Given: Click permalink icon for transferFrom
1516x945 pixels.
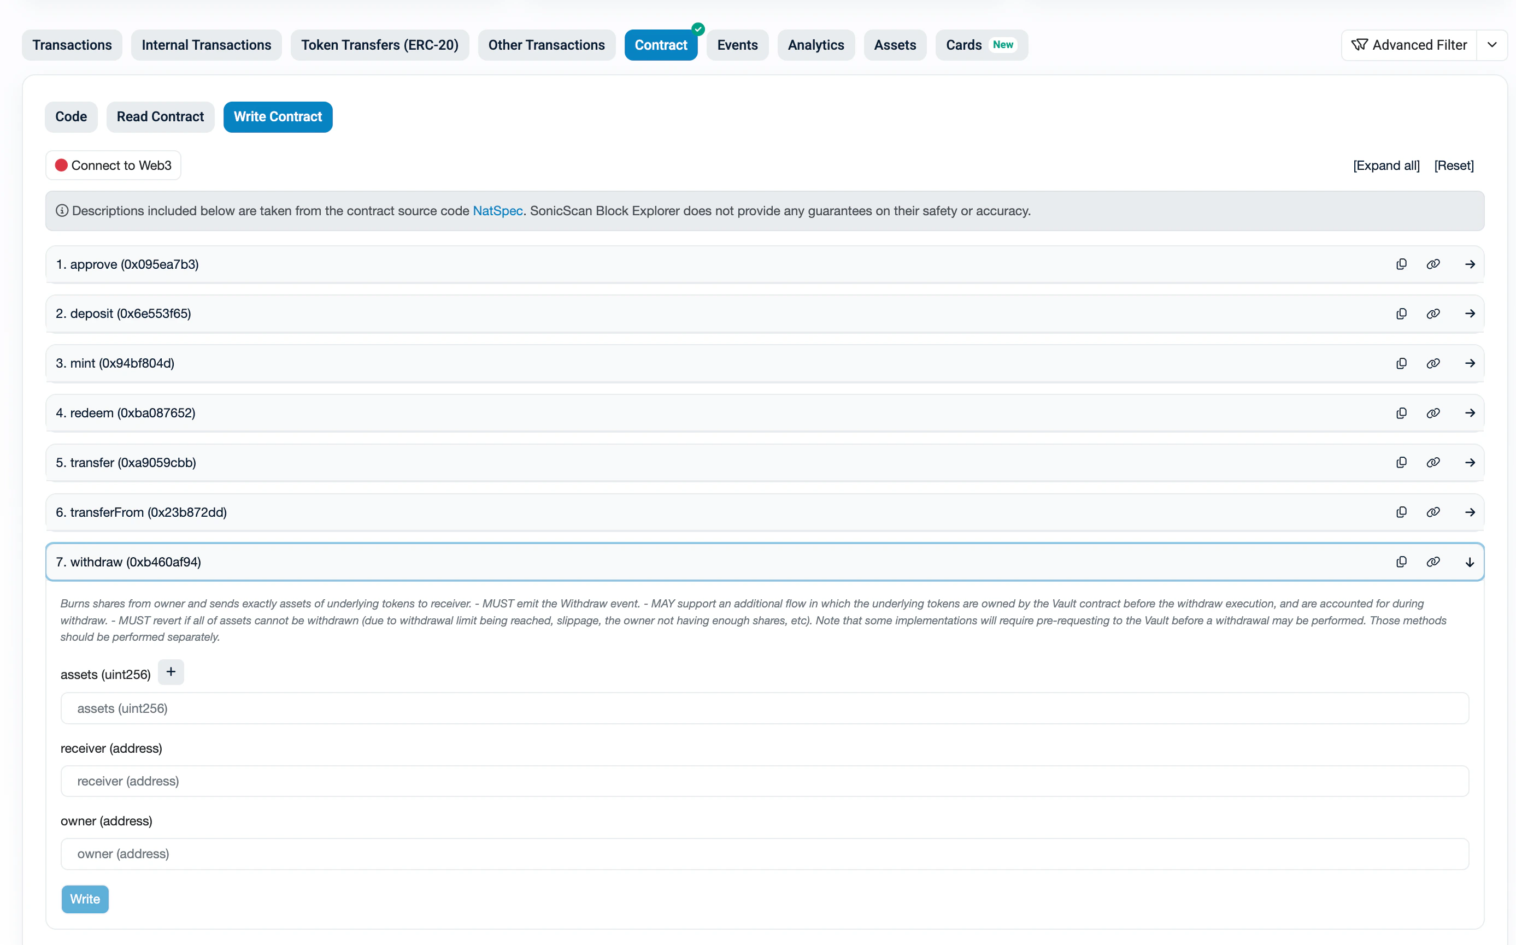Looking at the screenshot, I should (1433, 512).
